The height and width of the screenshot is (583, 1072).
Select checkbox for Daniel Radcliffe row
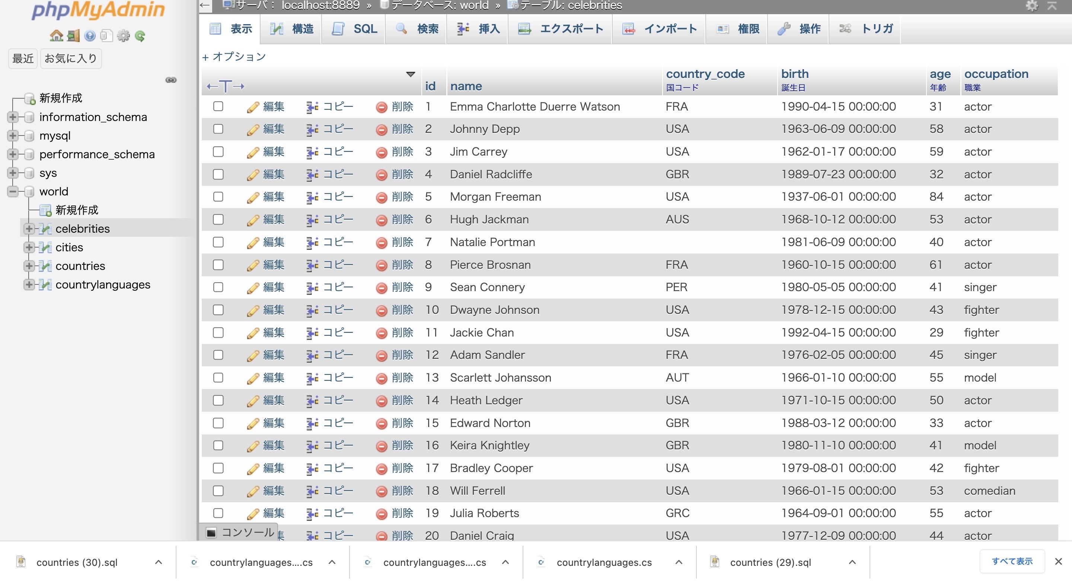[218, 174]
